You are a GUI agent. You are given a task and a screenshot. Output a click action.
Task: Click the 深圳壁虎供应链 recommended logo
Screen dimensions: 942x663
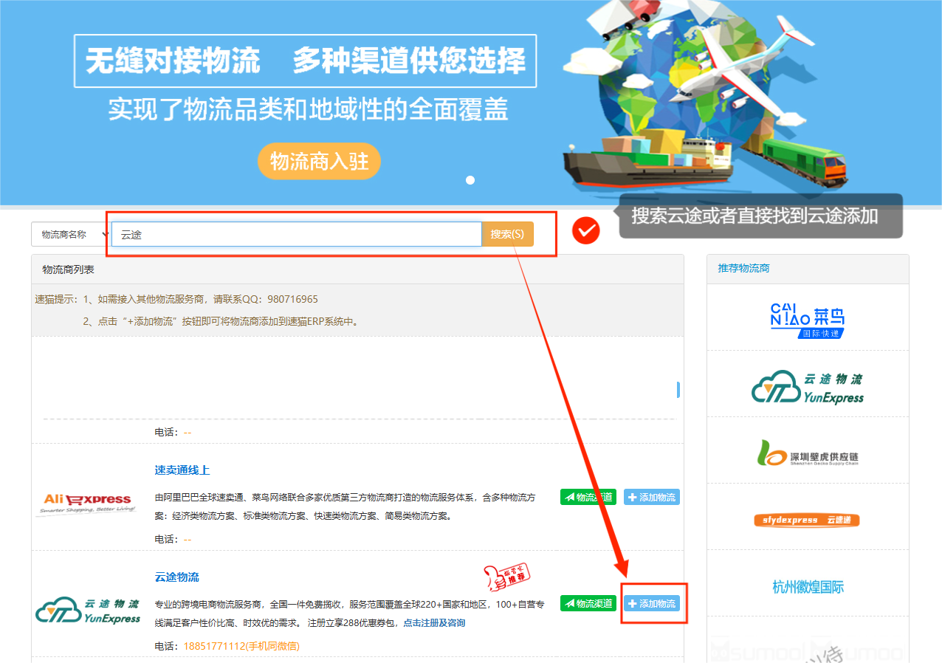808,453
